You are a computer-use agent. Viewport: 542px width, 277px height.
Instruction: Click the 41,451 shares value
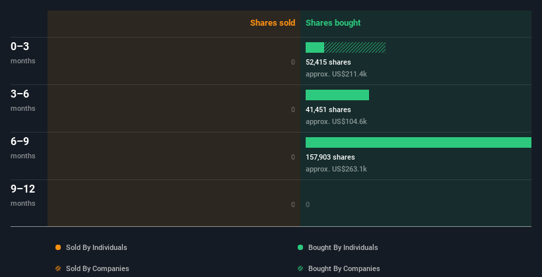coord(328,109)
